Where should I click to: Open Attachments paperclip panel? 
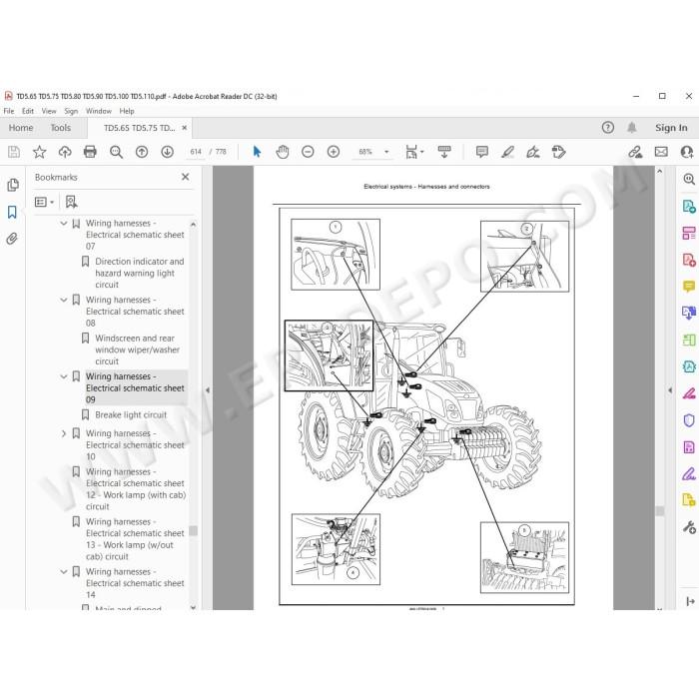point(12,239)
